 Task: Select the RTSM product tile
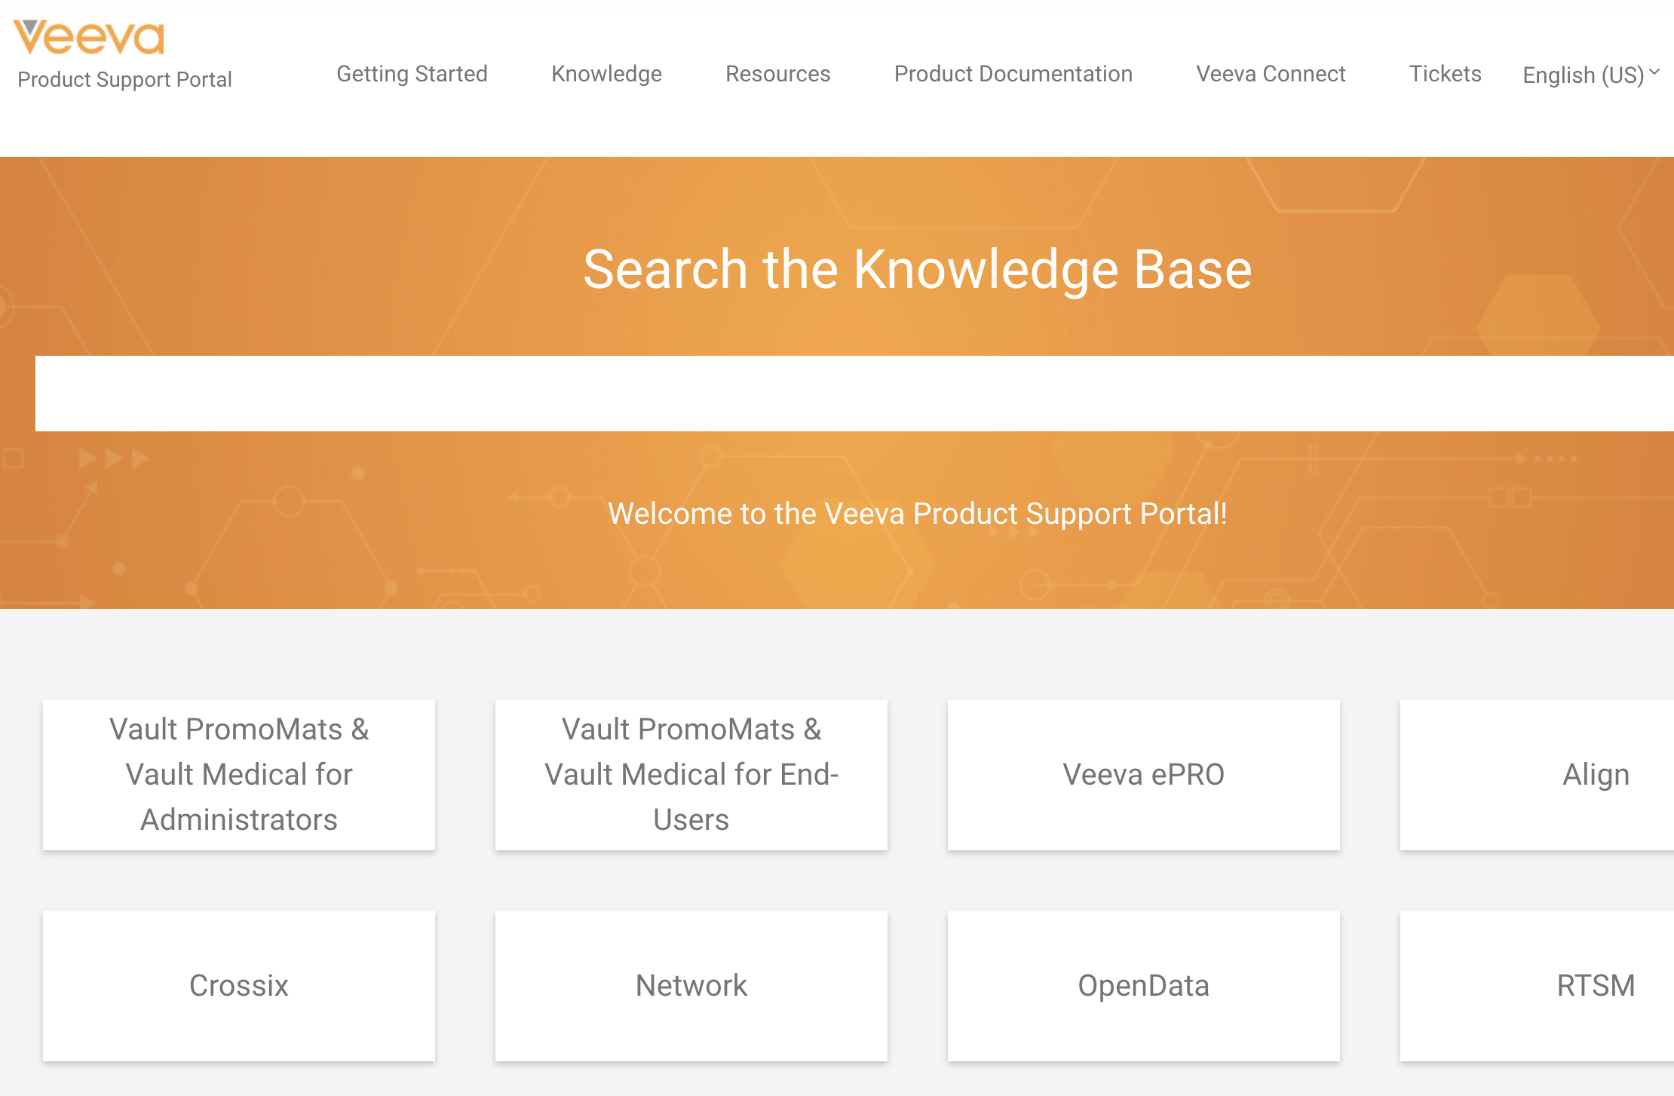[1537, 986]
